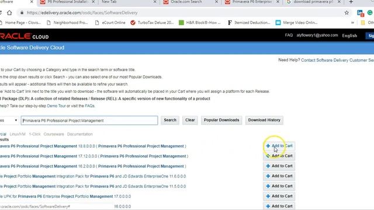Click the address bar URL
The width and height of the screenshot is (374, 210).
pos(82,13)
